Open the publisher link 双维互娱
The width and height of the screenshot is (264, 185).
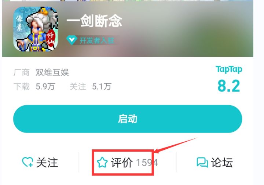coord(52,72)
